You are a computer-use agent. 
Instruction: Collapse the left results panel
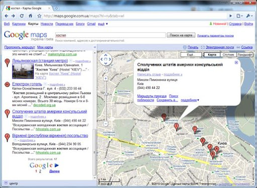(95, 47)
